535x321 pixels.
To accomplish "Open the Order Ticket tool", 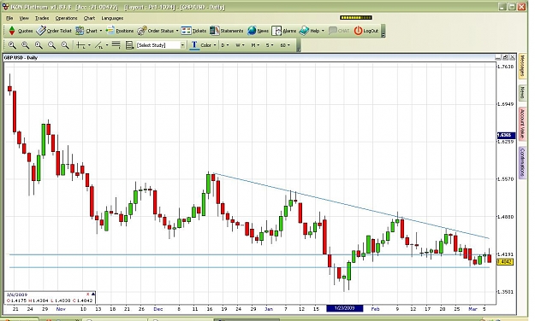I will 54,31.
